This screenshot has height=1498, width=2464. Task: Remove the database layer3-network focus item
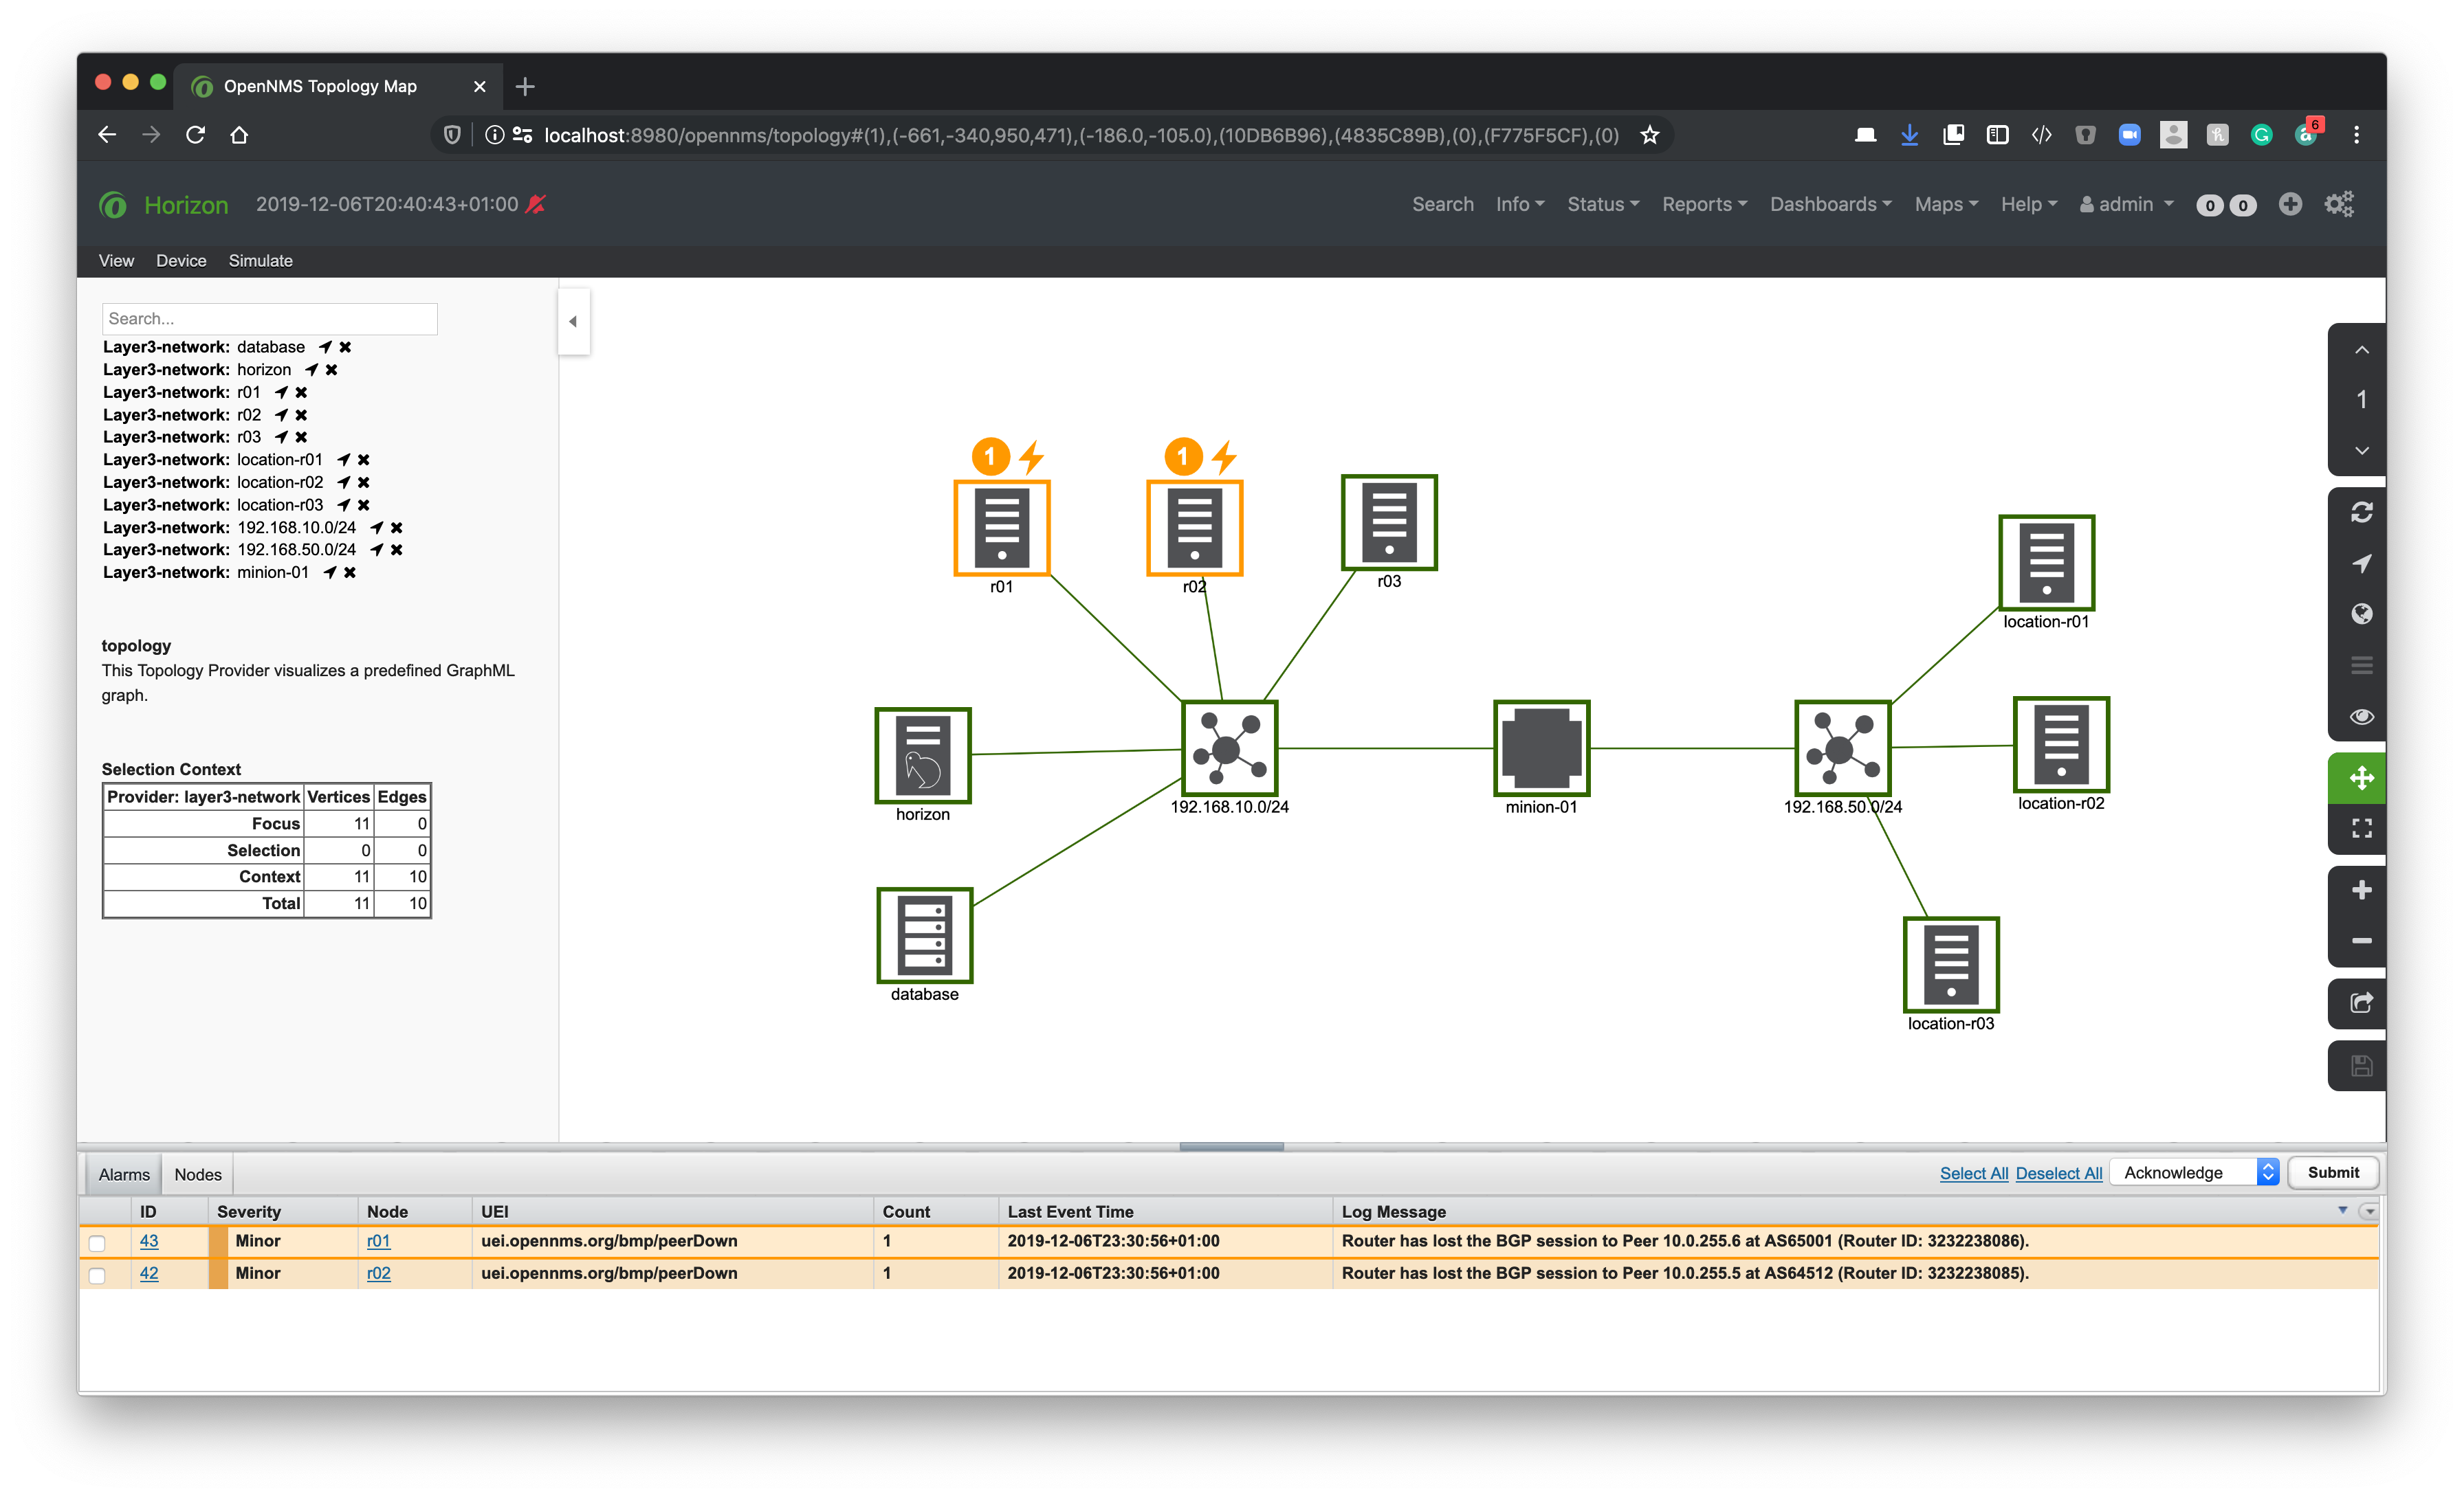click(345, 347)
